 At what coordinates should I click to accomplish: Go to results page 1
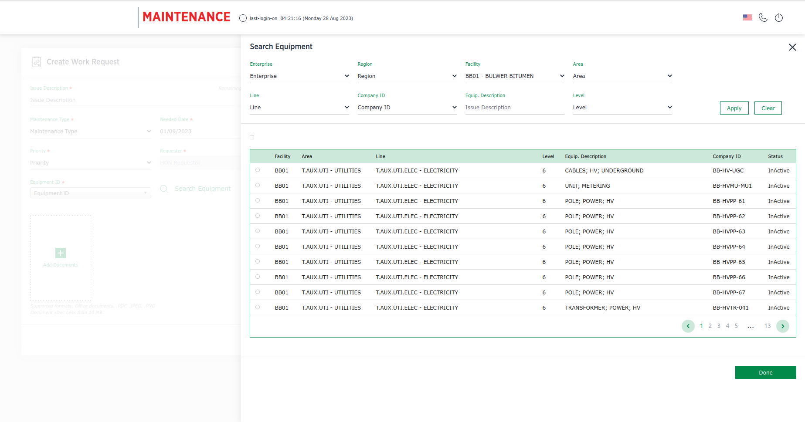(x=701, y=326)
